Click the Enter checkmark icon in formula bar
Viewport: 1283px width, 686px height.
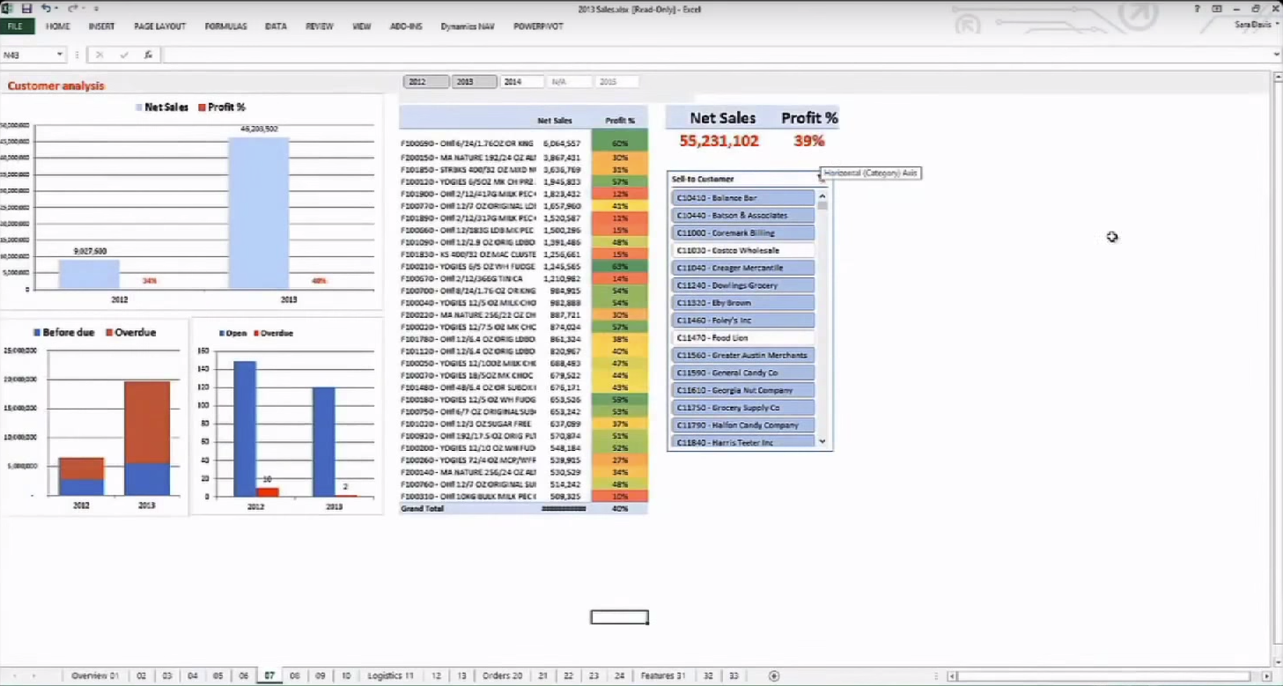click(124, 55)
